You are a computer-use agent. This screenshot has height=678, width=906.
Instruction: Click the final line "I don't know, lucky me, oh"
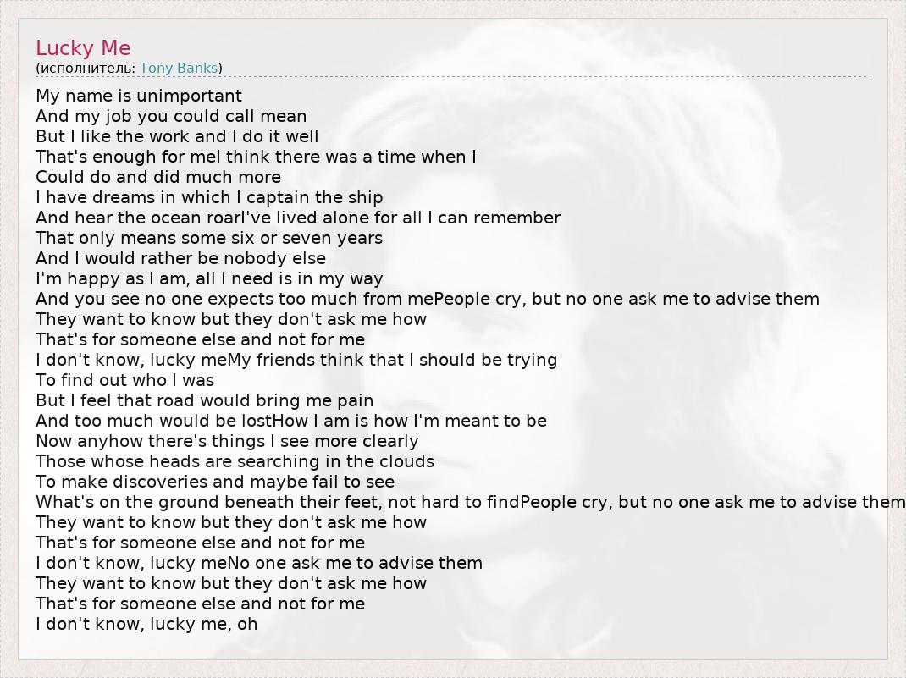tap(146, 624)
